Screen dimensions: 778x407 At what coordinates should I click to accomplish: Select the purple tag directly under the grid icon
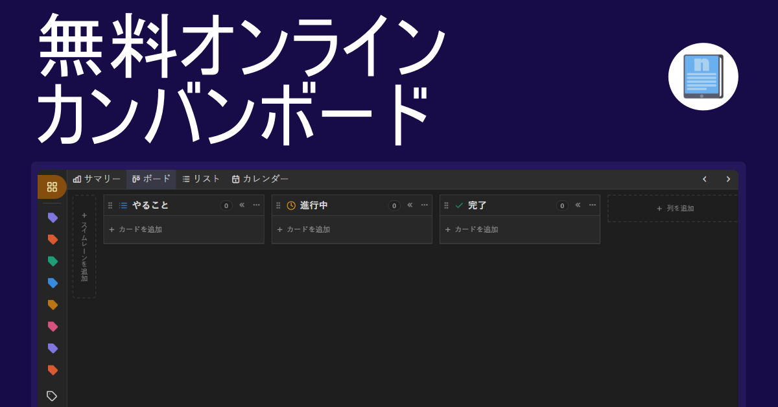pos(53,218)
